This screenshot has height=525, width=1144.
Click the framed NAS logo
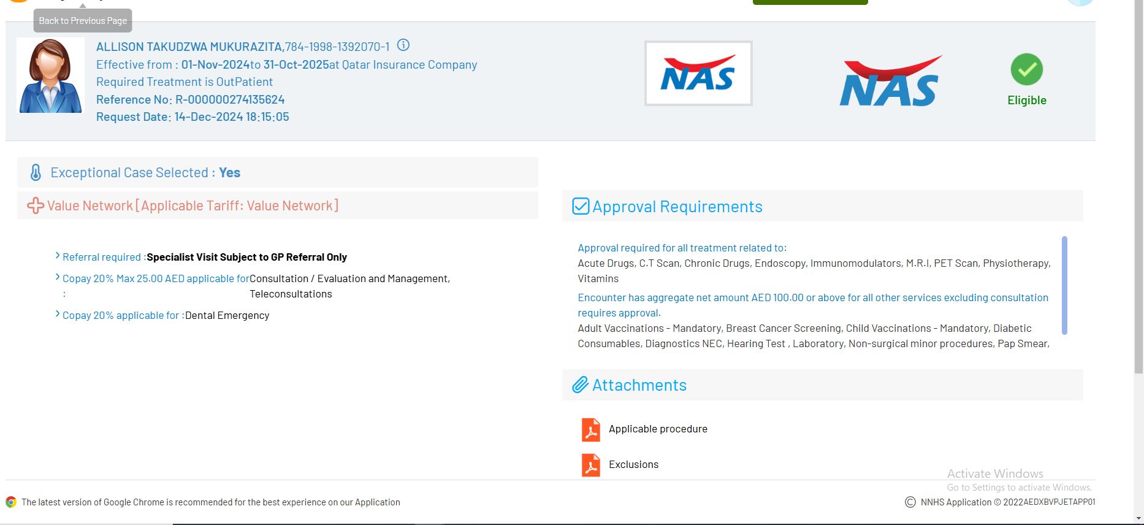click(x=698, y=74)
